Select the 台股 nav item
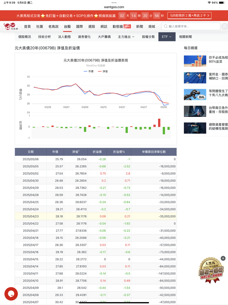This screenshot has height=305, width=228. pyautogui.click(x=67, y=26)
